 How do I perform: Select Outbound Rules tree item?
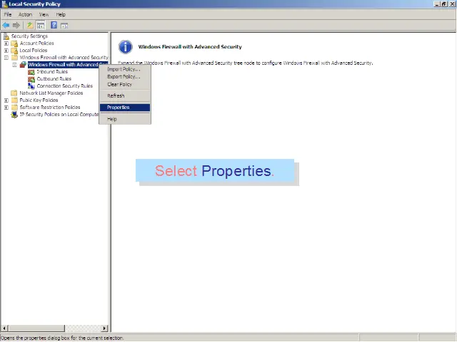pos(54,79)
